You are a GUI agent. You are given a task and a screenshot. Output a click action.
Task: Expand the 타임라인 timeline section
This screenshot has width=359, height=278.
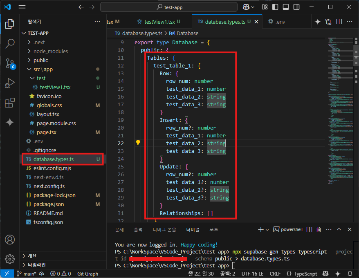click(24, 265)
